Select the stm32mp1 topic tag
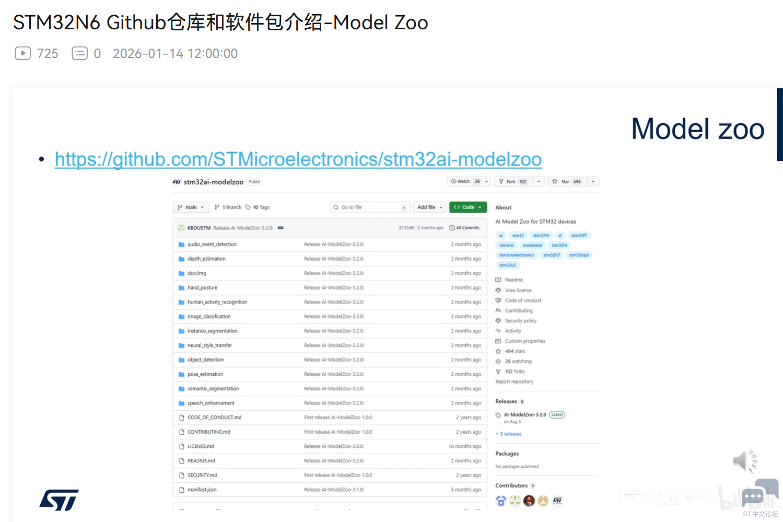The image size is (783, 522). [579, 256]
